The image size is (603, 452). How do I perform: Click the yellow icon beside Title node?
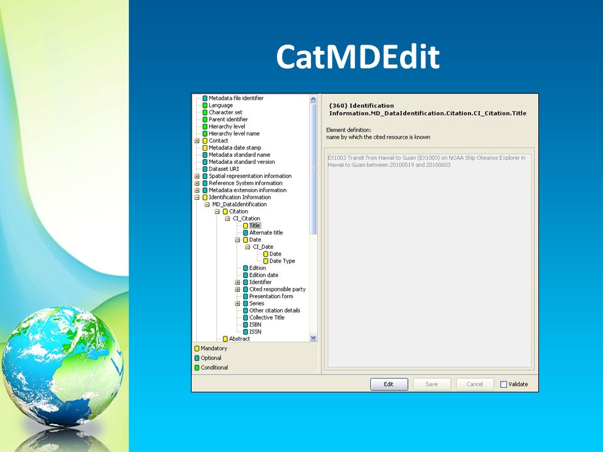246,225
